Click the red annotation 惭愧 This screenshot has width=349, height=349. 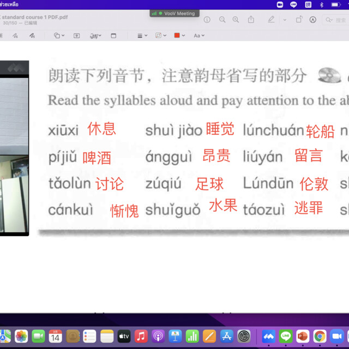125,210
